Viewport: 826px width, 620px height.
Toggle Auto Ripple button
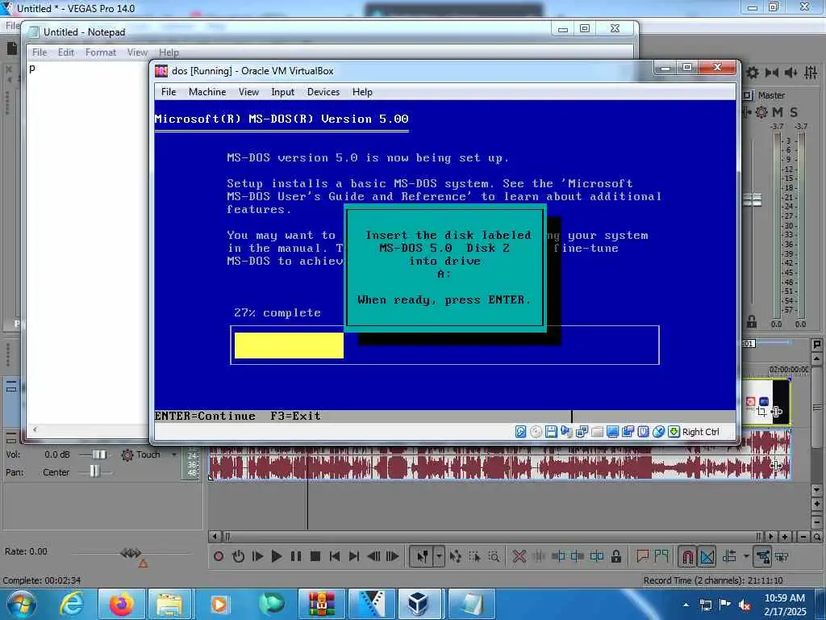[729, 556]
